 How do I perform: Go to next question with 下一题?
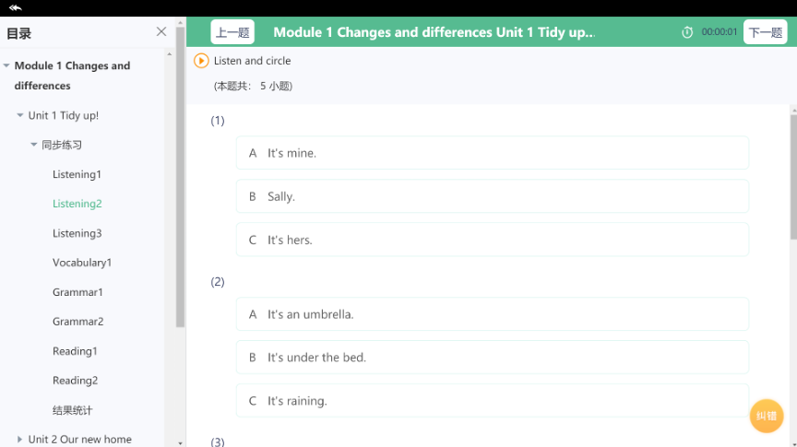(765, 32)
